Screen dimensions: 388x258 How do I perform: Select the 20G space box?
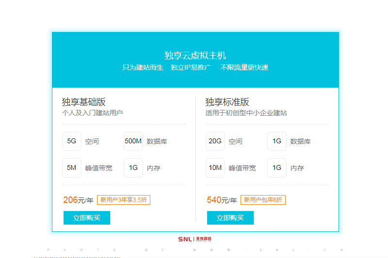tap(215, 141)
